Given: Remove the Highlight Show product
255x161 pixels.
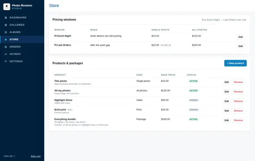Looking at the screenshot, I should click(x=238, y=101).
